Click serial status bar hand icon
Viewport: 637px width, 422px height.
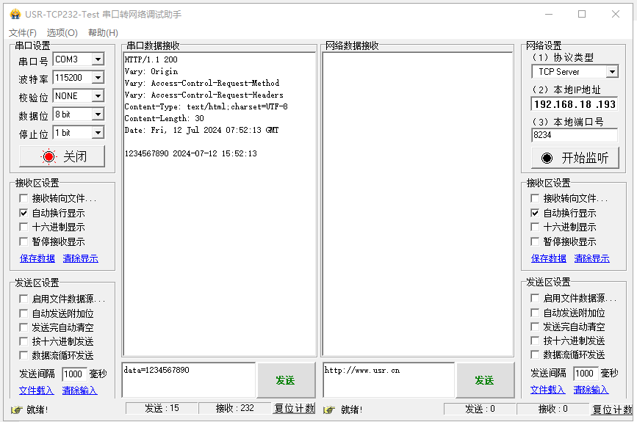pyautogui.click(x=17, y=410)
